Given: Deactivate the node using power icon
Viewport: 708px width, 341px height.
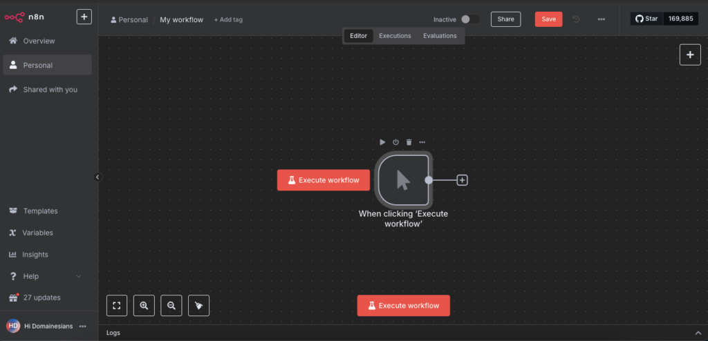Looking at the screenshot, I should [395, 142].
